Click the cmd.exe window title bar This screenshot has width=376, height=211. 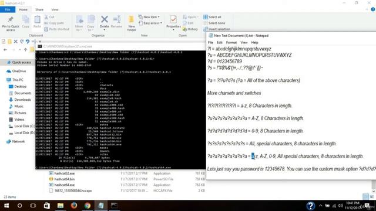[x=120, y=46]
